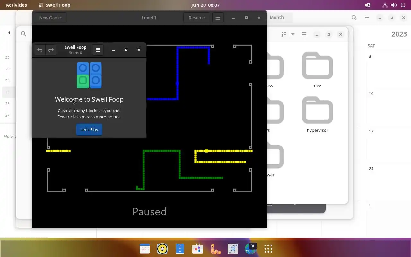Undo the last move in Swell Foop
The image size is (411, 257).
coord(40,50)
